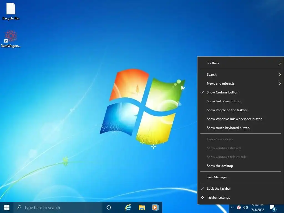The height and width of the screenshot is (213, 284).
Task: Open the Recycle Bin desktop icon
Action: [x=11, y=11]
